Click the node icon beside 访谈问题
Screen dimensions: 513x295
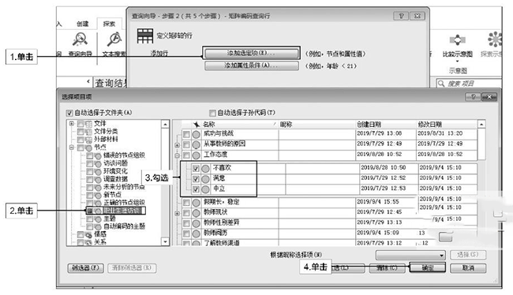(x=98, y=163)
